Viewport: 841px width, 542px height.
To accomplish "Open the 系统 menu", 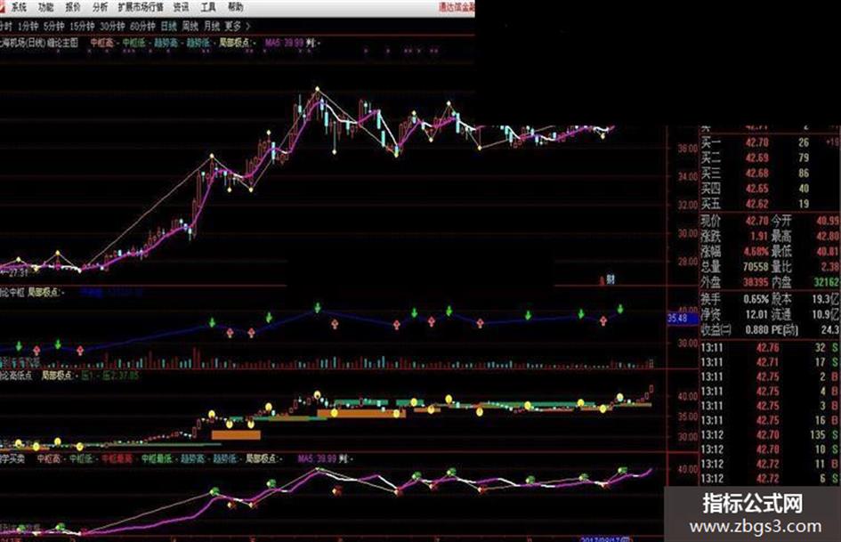I will [19, 7].
